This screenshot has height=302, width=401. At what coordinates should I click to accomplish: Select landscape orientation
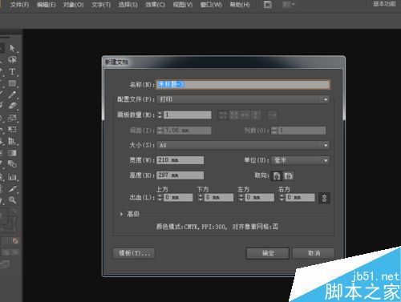[288, 175]
